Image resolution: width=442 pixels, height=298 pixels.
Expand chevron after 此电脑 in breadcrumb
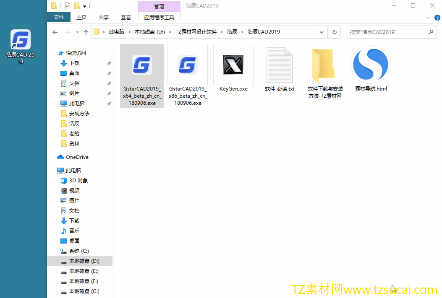(129, 32)
